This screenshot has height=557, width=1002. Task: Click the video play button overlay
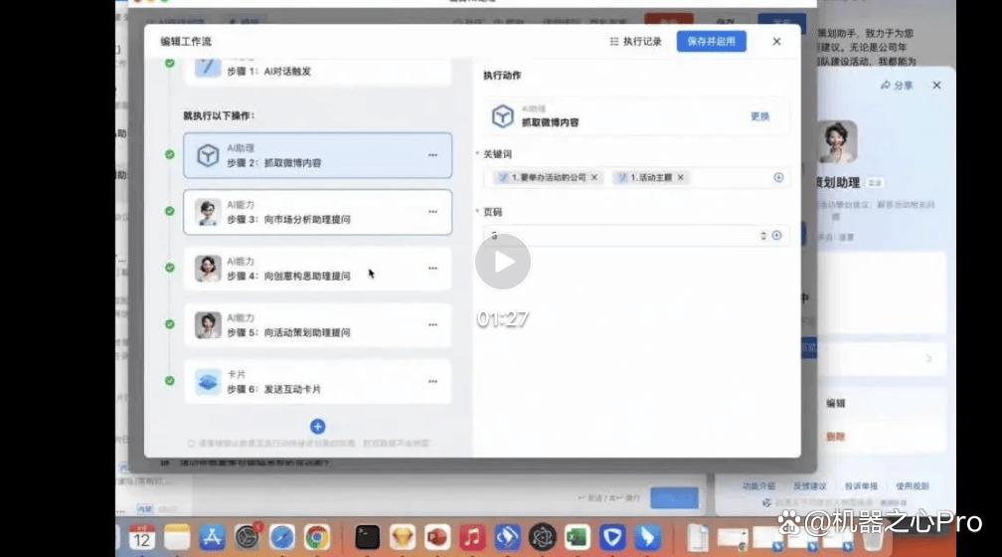point(503,262)
